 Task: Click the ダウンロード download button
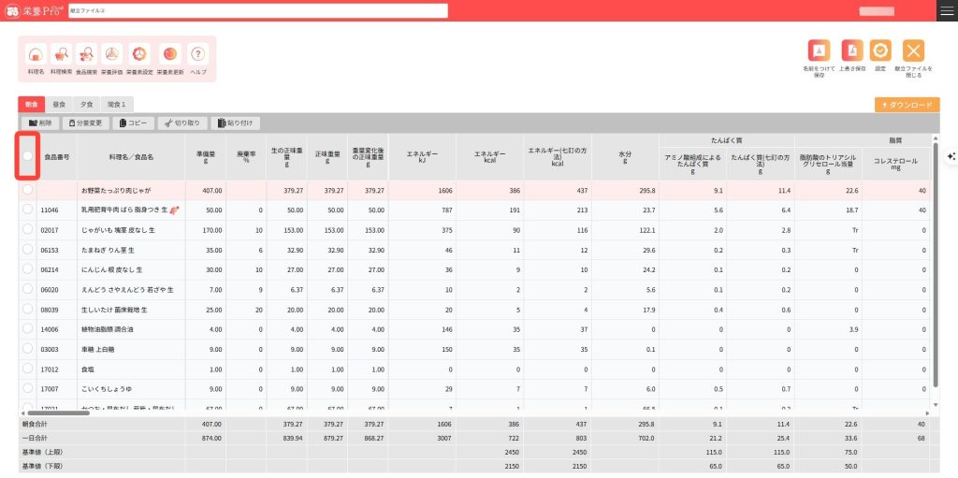click(907, 105)
